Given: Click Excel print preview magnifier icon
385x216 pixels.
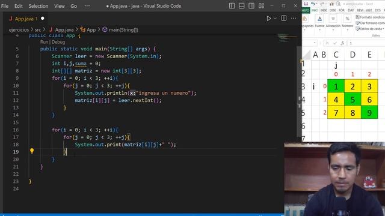Looking at the screenshot, I should [338, 4].
